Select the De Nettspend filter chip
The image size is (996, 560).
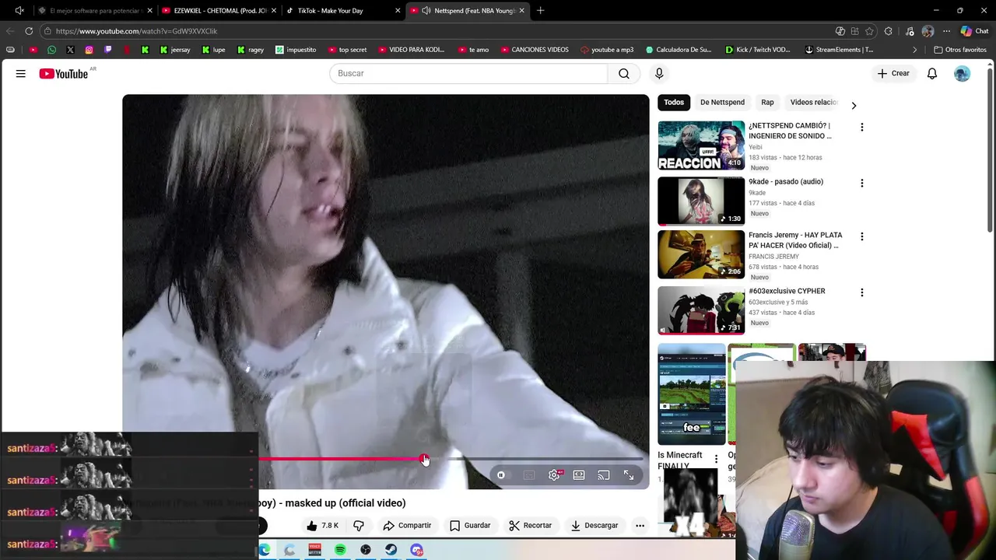point(722,103)
